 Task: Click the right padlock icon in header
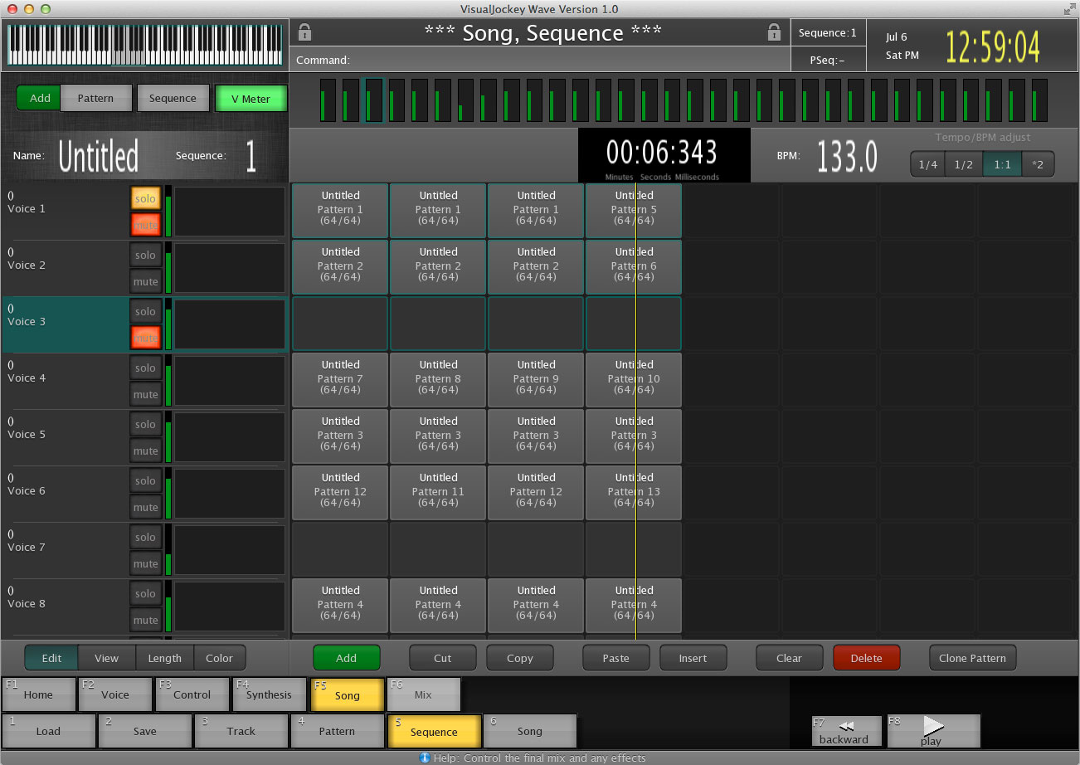pos(774,32)
